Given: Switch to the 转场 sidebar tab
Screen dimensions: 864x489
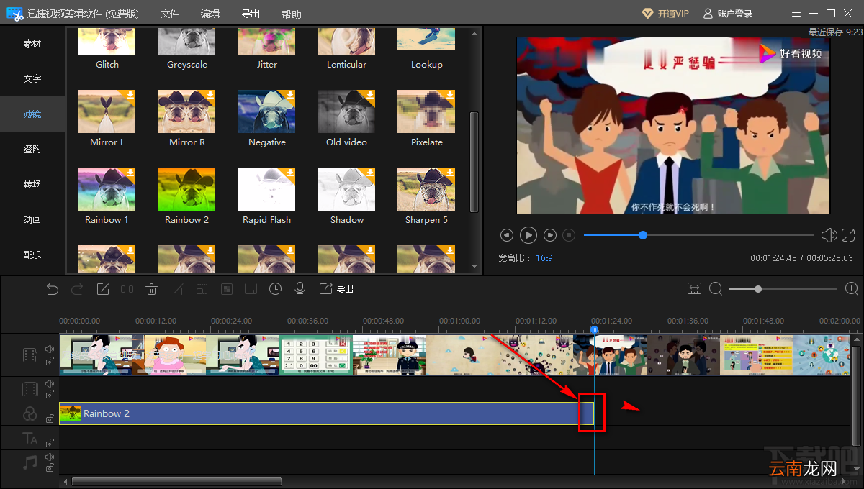Looking at the screenshot, I should [32, 185].
